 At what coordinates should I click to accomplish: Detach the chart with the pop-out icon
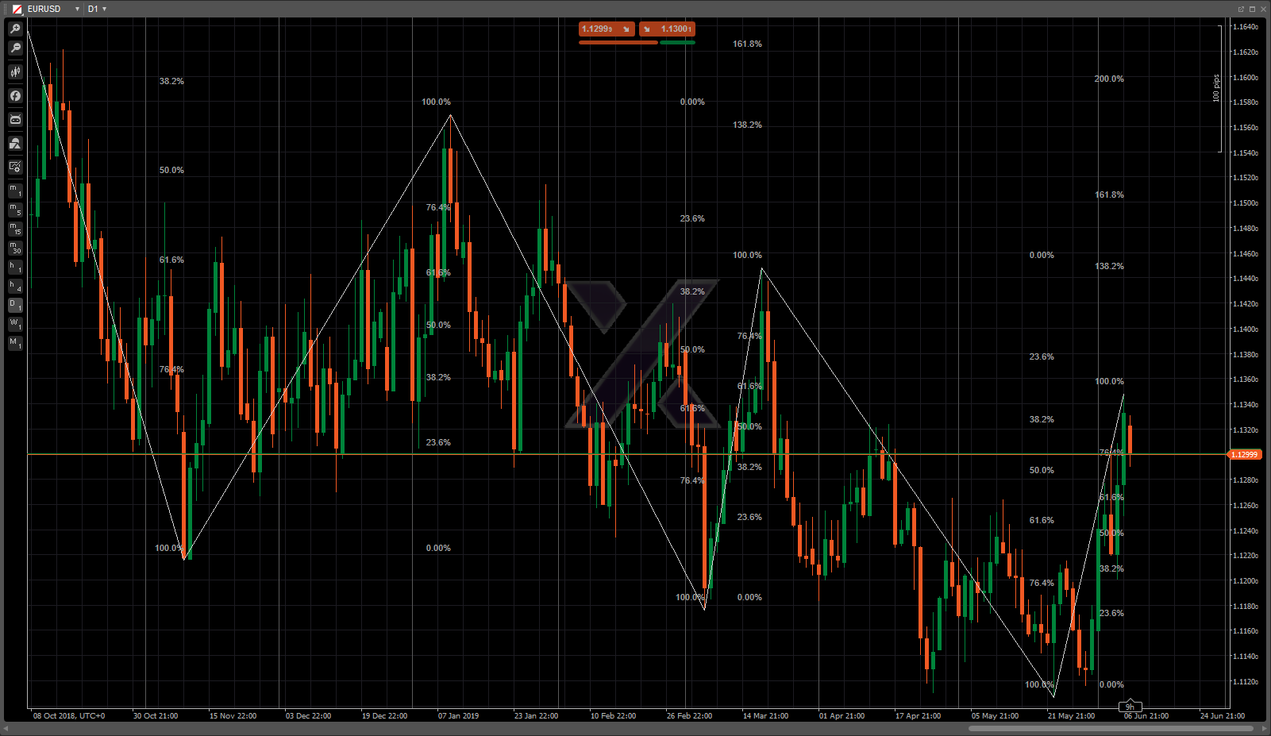(x=1241, y=9)
